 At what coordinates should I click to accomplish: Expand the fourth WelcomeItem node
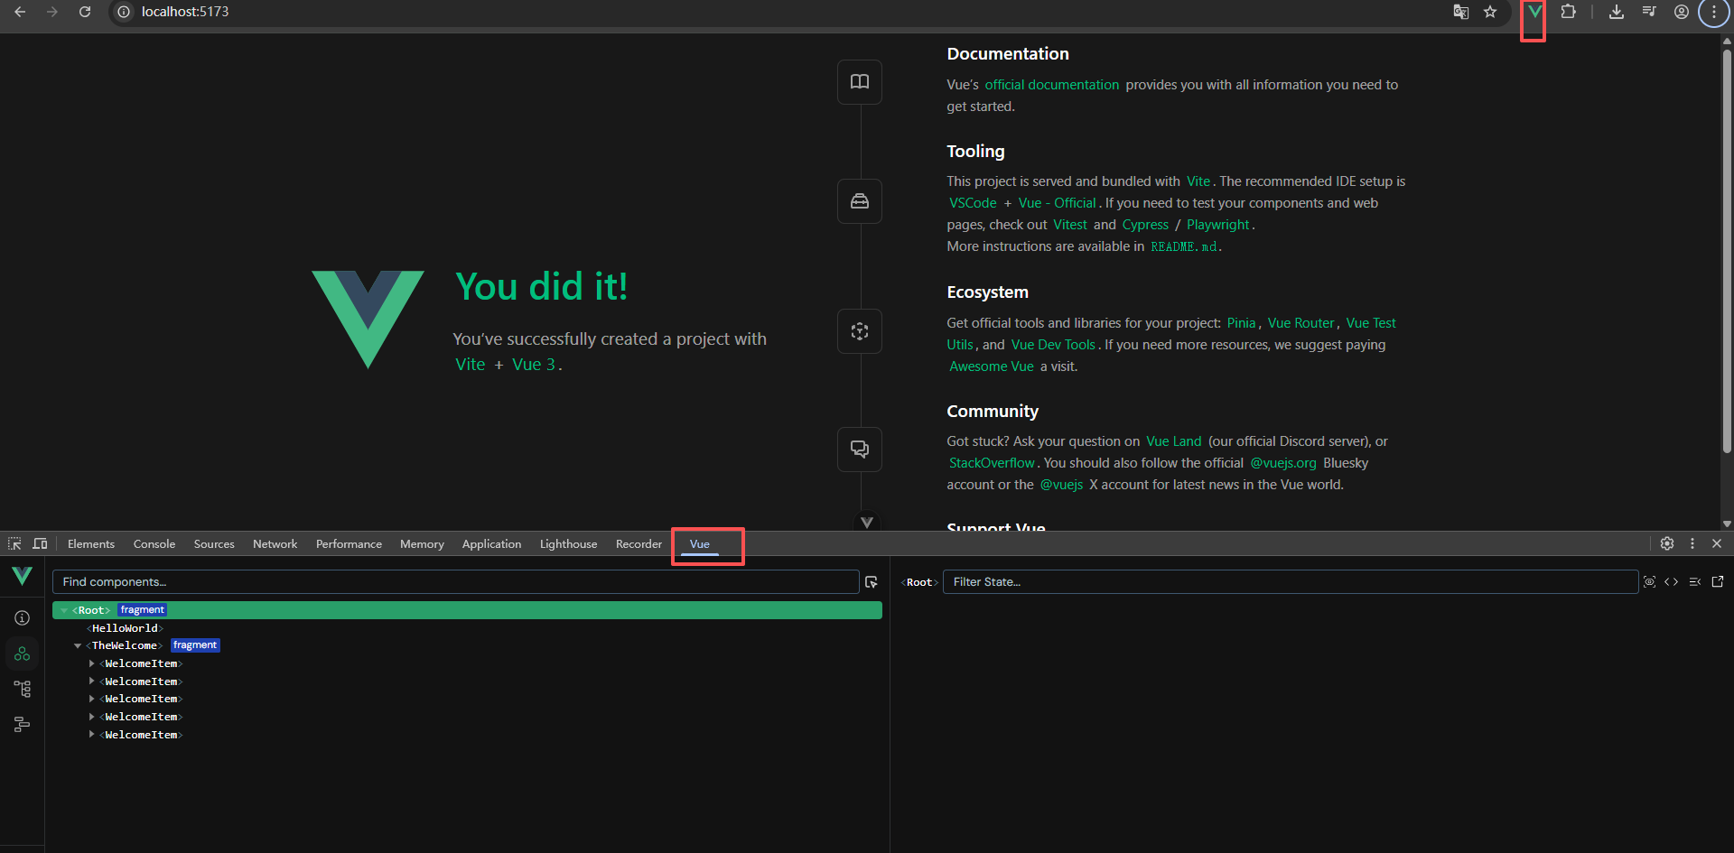tap(91, 717)
